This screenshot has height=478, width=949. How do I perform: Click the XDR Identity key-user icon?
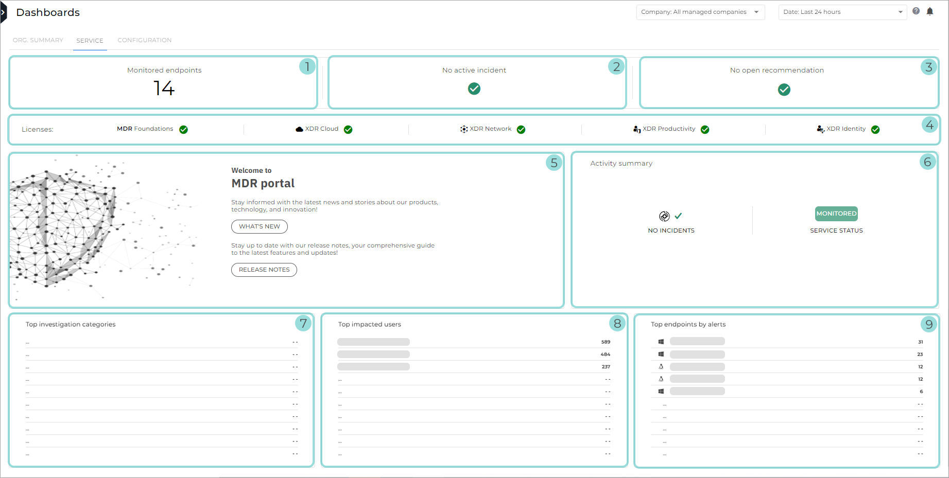click(821, 130)
